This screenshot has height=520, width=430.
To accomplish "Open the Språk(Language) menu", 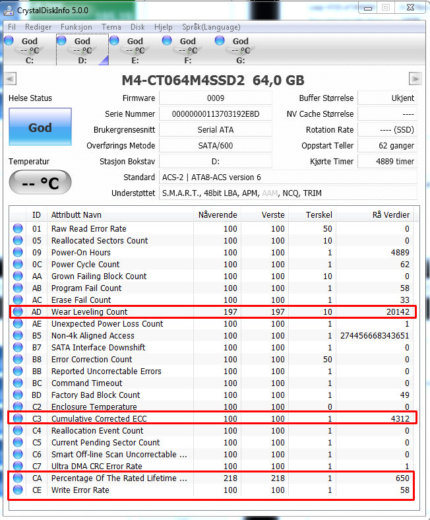I will (211, 27).
